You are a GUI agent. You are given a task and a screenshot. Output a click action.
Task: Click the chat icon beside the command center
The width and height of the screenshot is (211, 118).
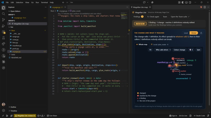(x=144, y=2)
